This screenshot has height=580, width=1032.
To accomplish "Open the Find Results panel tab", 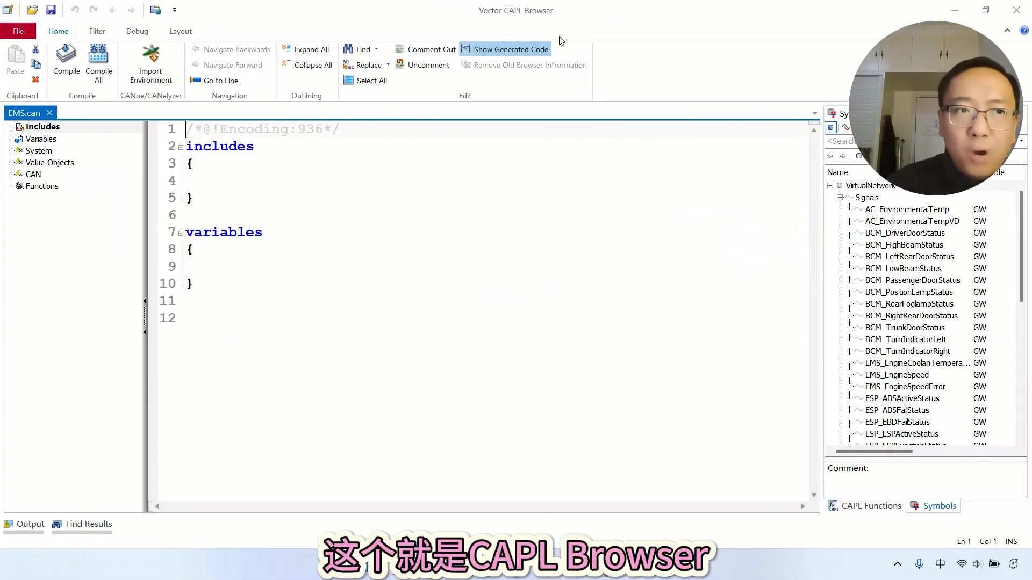I will tap(82, 524).
